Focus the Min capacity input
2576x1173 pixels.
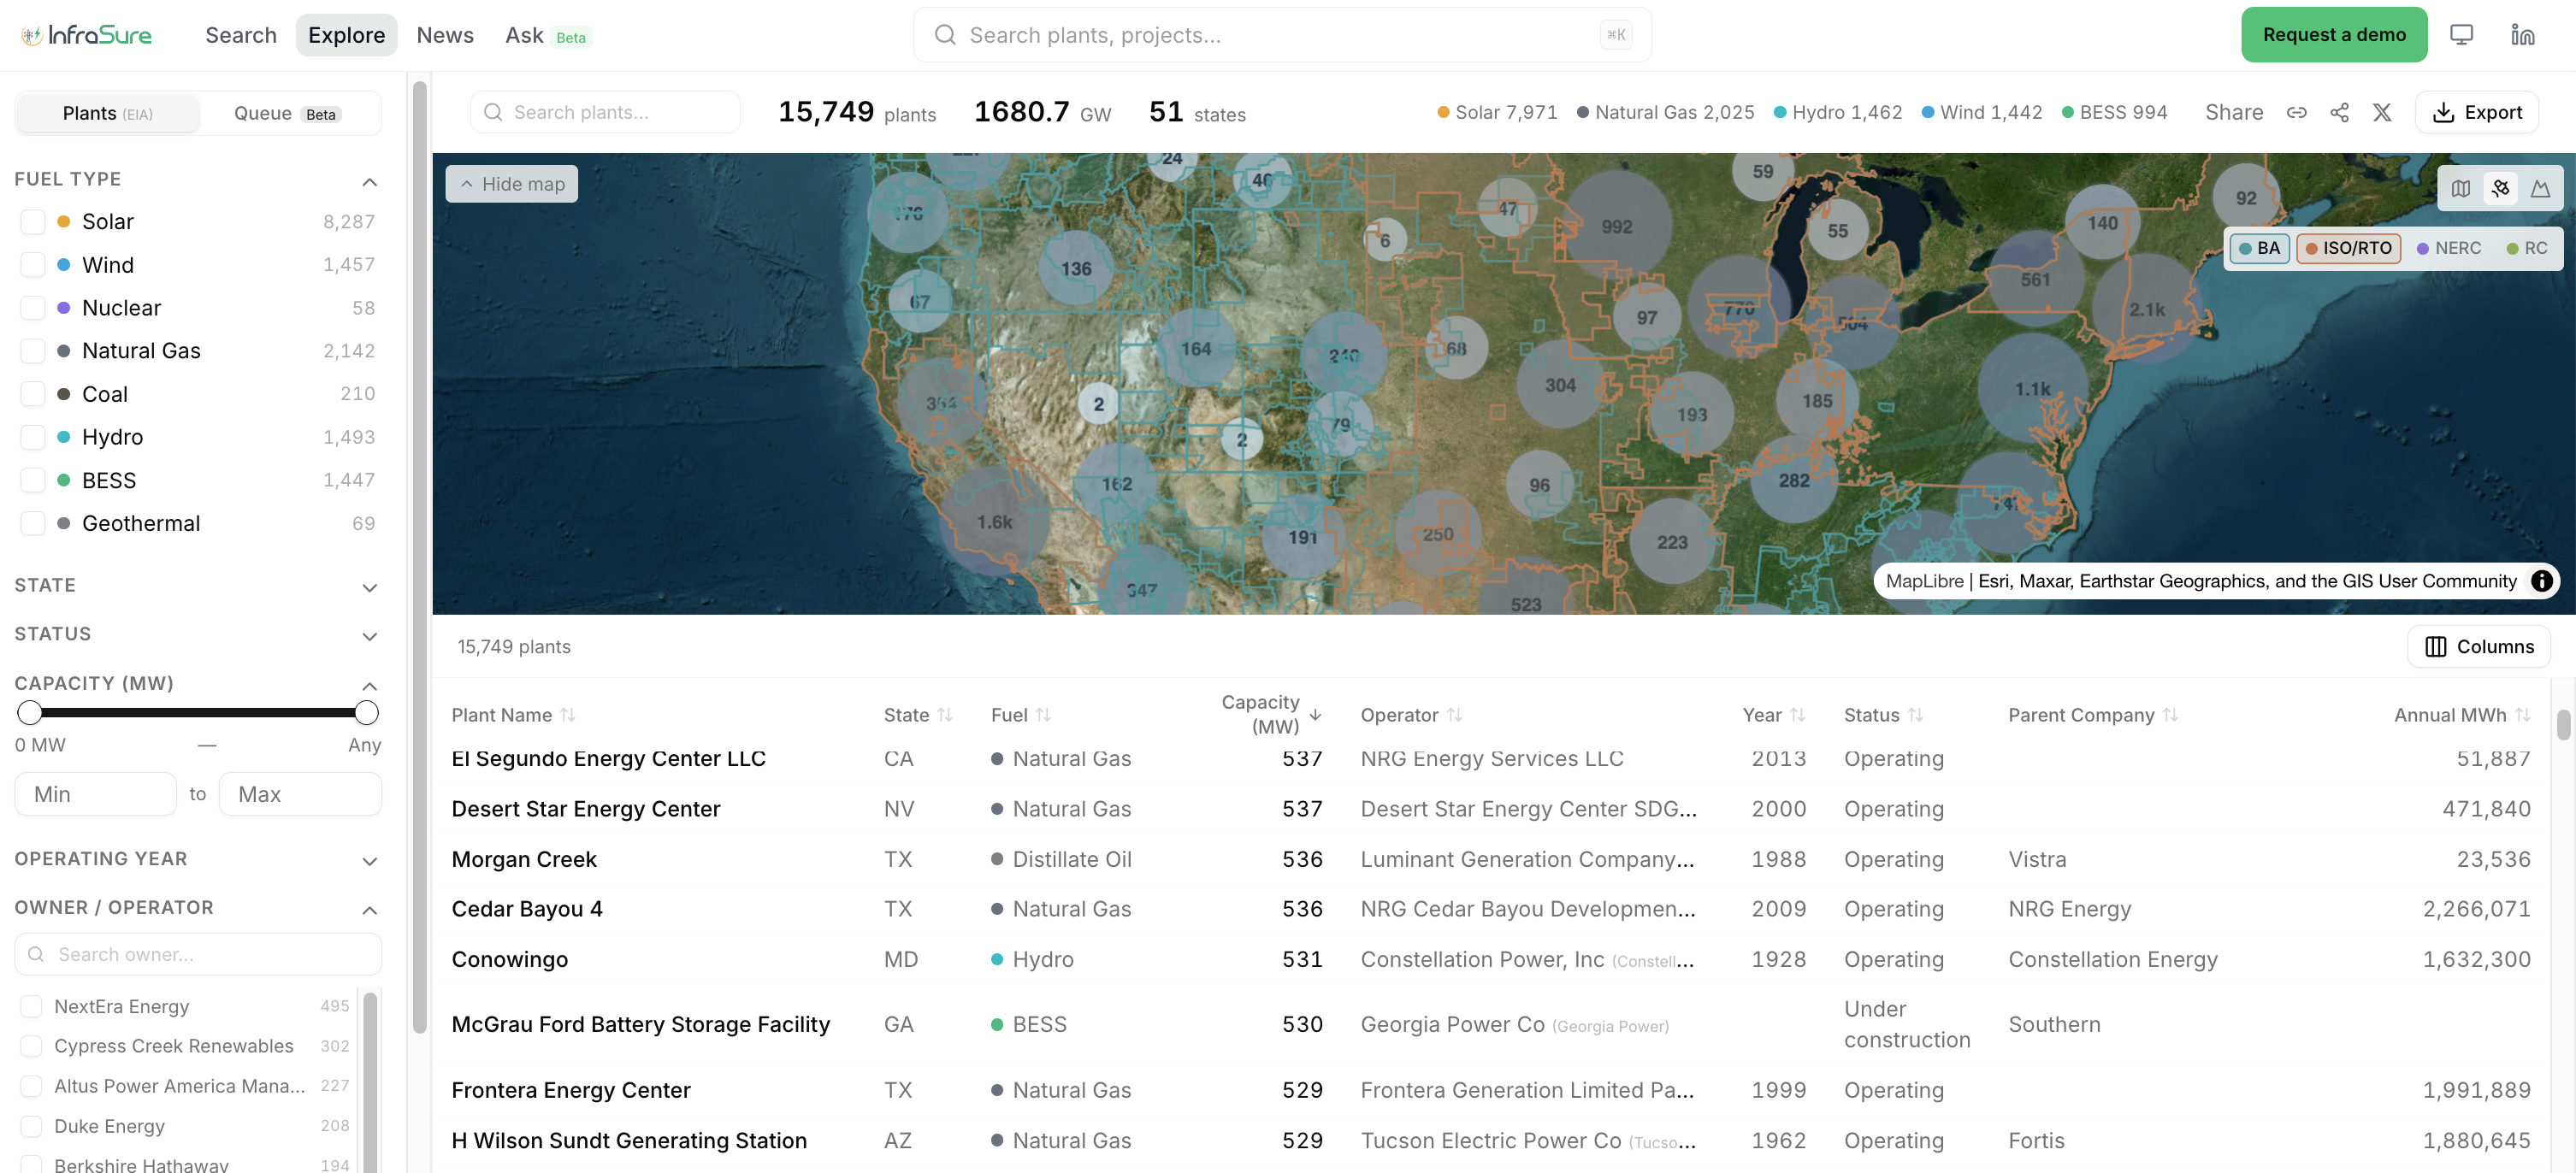(95, 794)
